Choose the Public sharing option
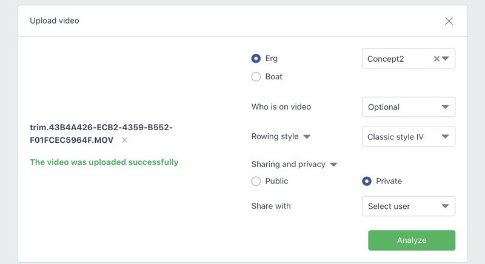The height and width of the screenshot is (264, 485). [256, 181]
